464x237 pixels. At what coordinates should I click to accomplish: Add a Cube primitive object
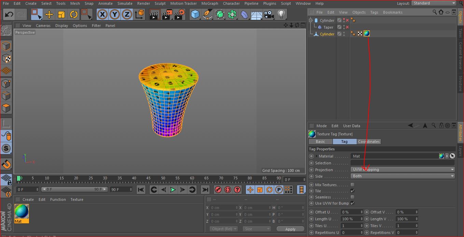[x=195, y=14]
